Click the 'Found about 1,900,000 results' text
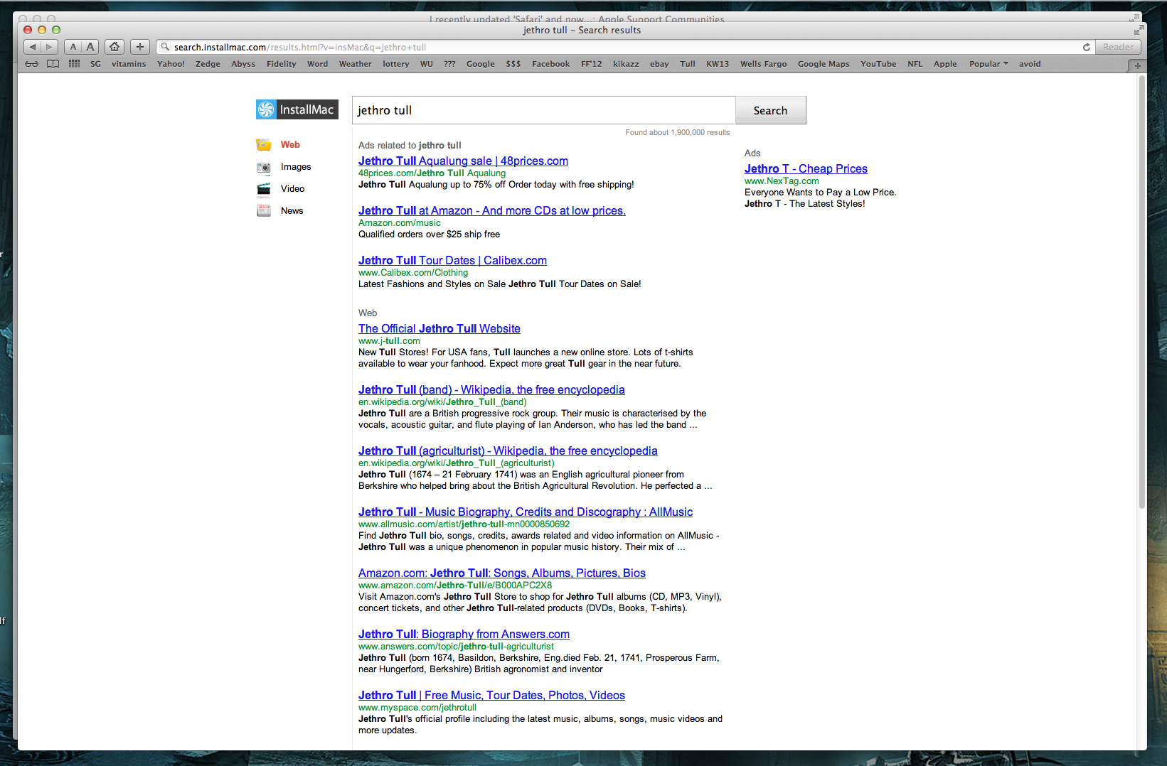The image size is (1167, 766). tap(678, 132)
